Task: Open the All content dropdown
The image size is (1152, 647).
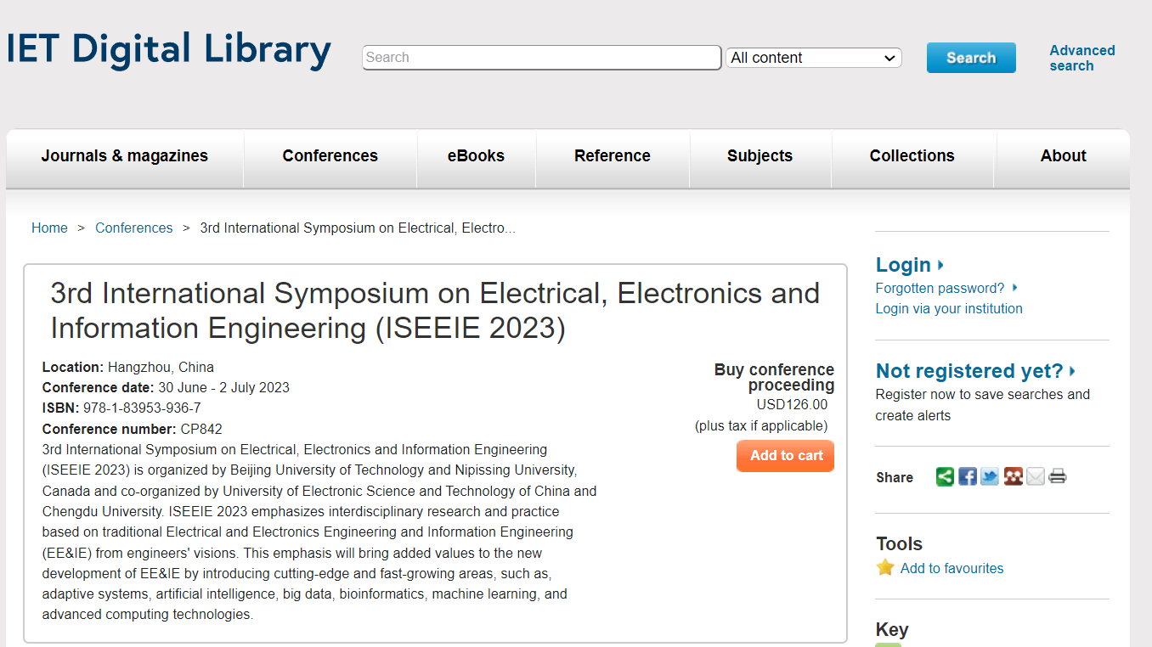Action: tap(813, 58)
